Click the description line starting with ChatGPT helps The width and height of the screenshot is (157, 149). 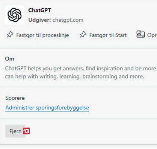(x=81, y=69)
